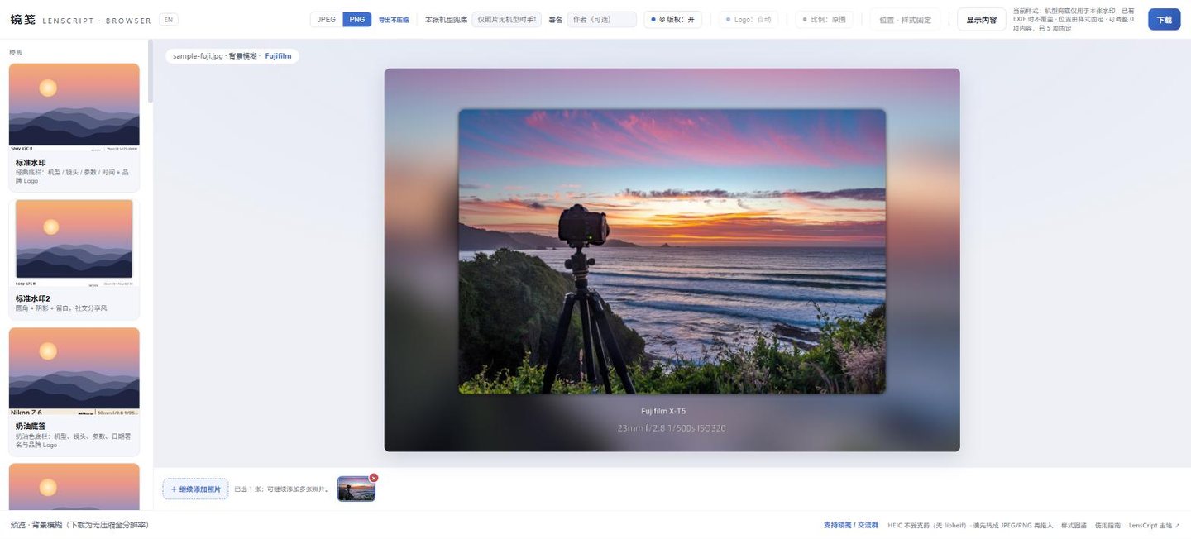Click the 导出不压缩 text
The height and width of the screenshot is (539, 1191).
click(x=394, y=19)
